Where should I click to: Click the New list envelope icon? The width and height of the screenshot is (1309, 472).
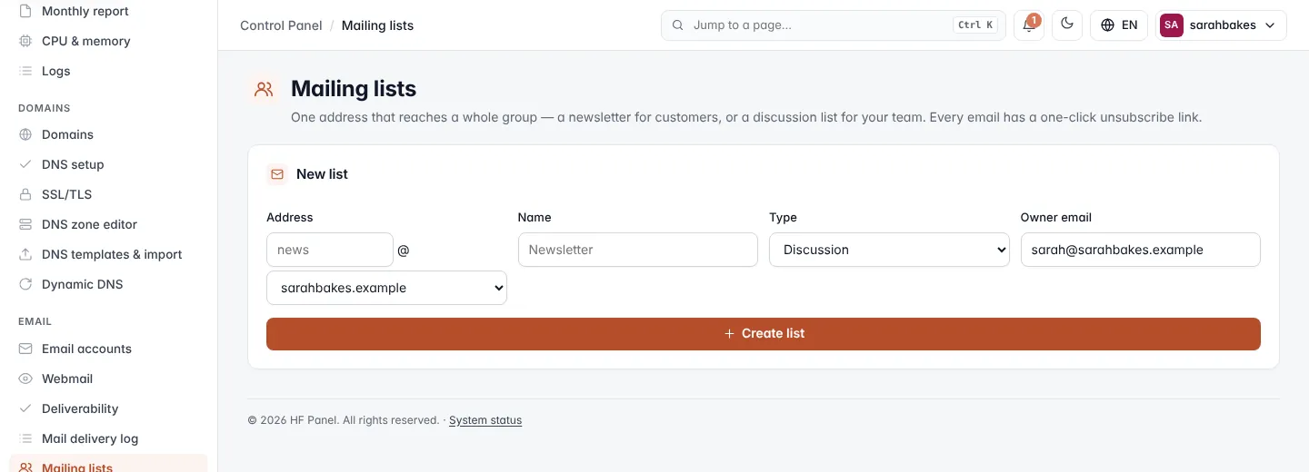[277, 174]
